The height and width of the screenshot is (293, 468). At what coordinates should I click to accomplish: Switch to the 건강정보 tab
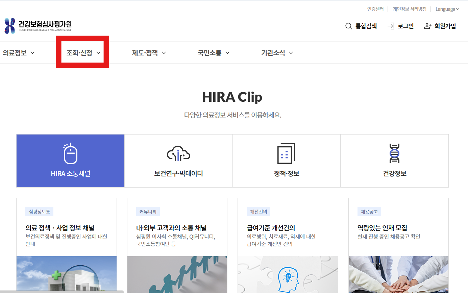pos(394,161)
